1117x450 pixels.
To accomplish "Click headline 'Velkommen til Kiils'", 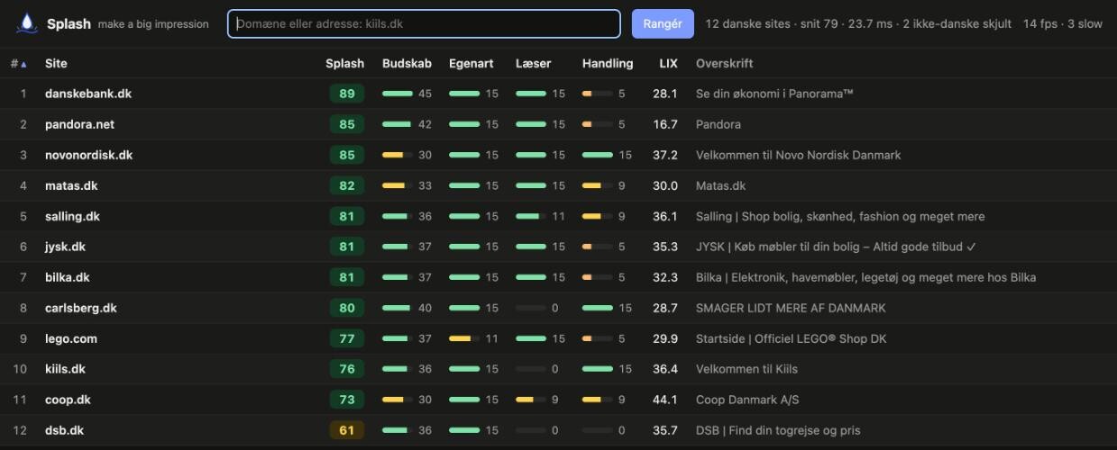I will 746,369.
